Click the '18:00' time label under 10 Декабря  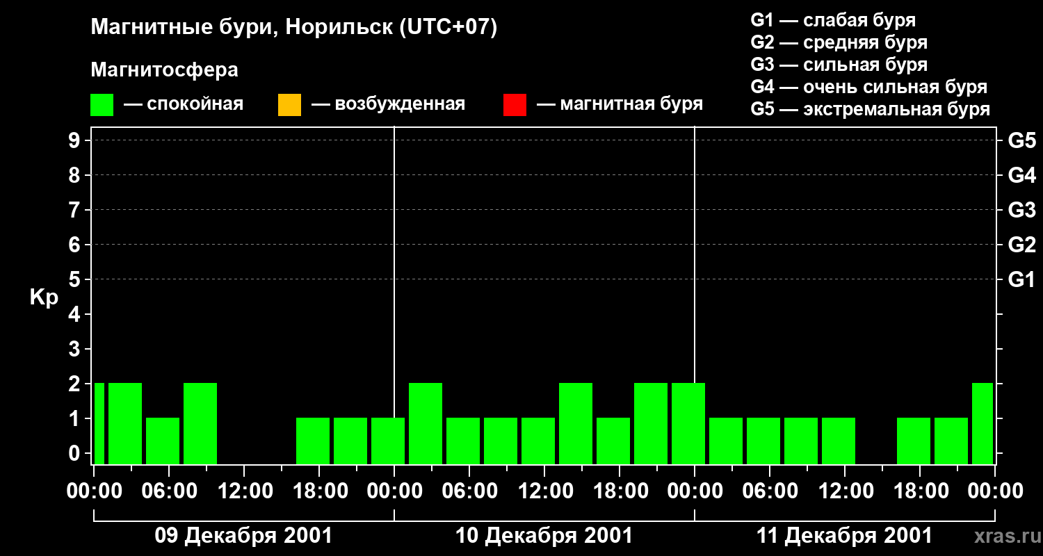coord(620,491)
